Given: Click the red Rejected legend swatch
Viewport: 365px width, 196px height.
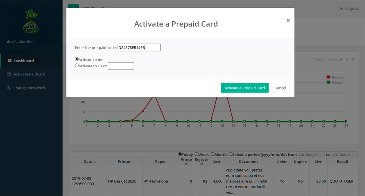Looking at the screenshot, I should click(x=328, y=77).
